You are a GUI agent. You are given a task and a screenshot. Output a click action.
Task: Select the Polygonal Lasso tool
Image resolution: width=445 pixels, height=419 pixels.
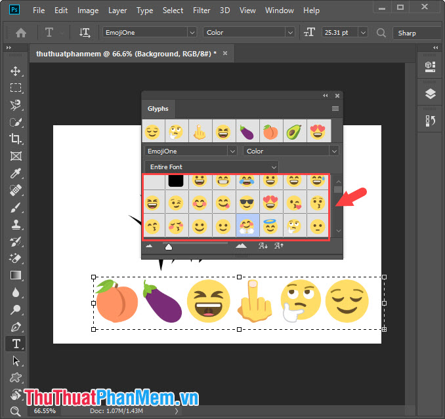(x=16, y=105)
